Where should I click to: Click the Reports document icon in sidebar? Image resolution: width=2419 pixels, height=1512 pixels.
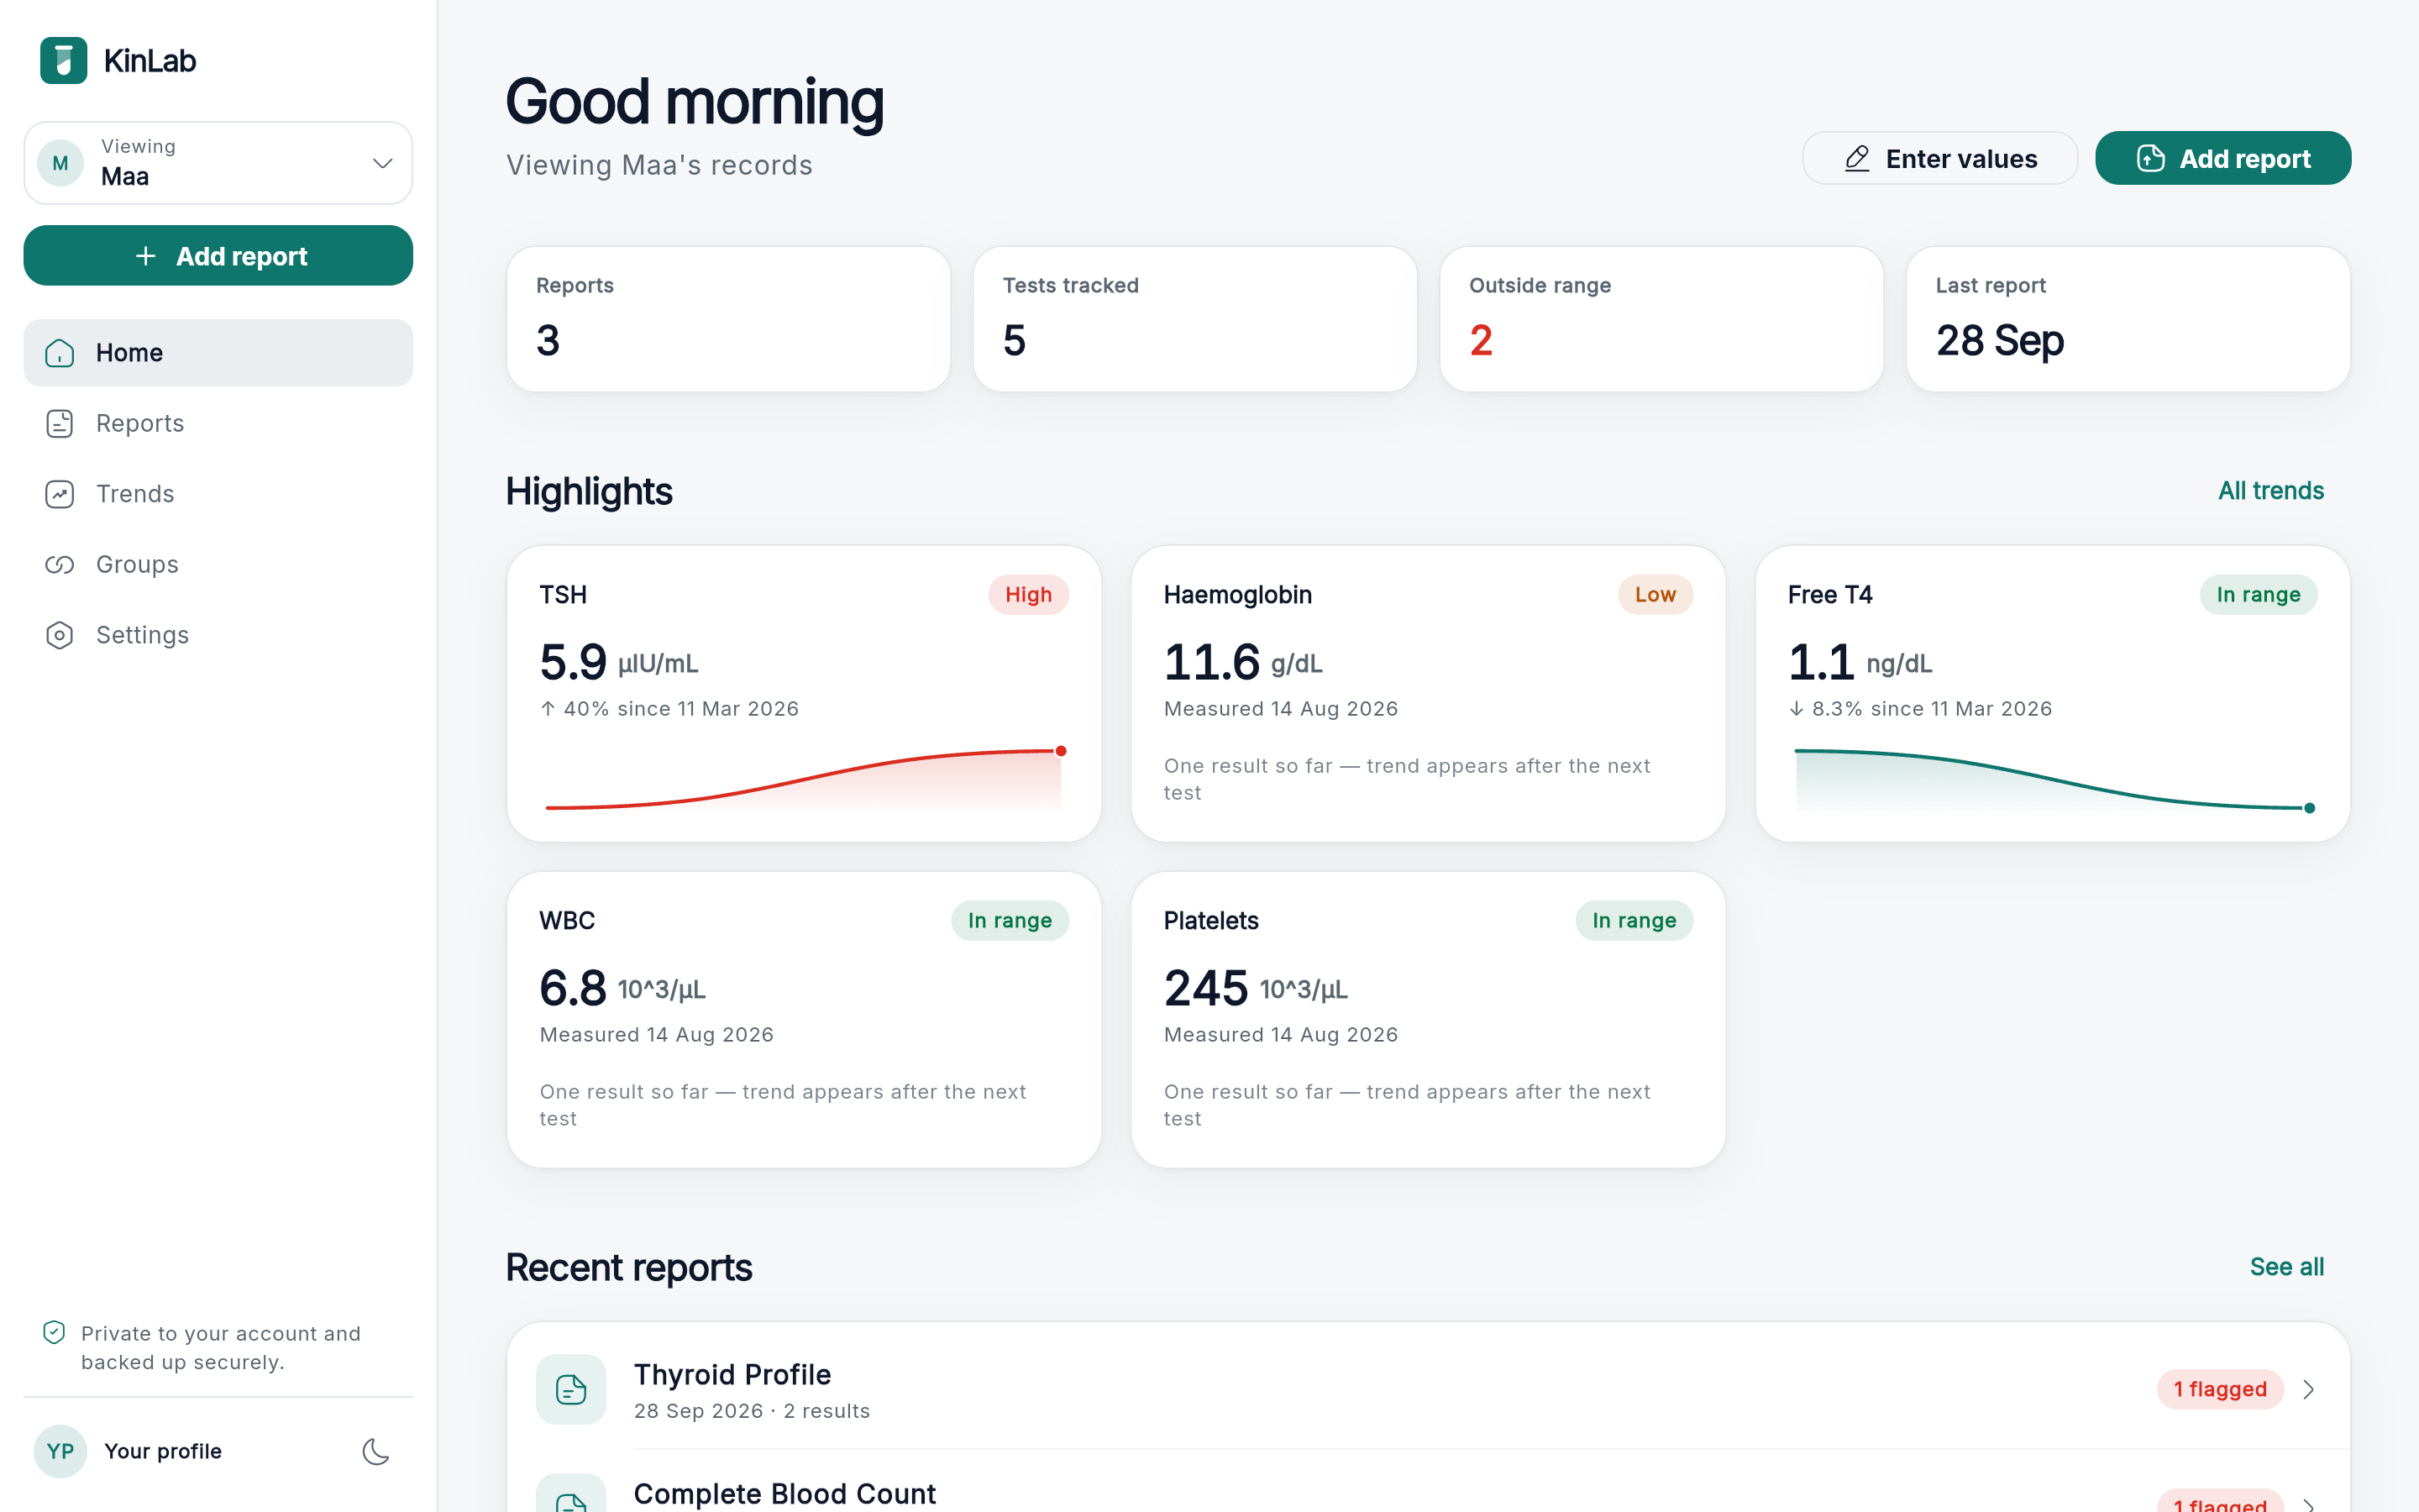coord(60,423)
